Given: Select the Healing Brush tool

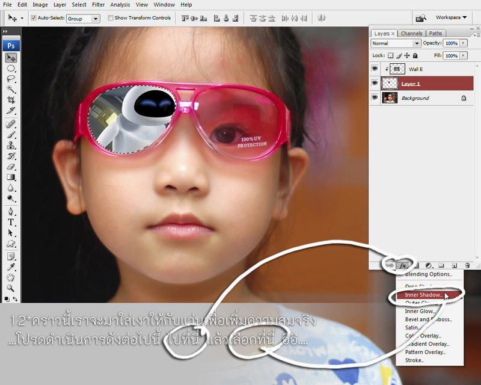Looking at the screenshot, I should pos(11,124).
